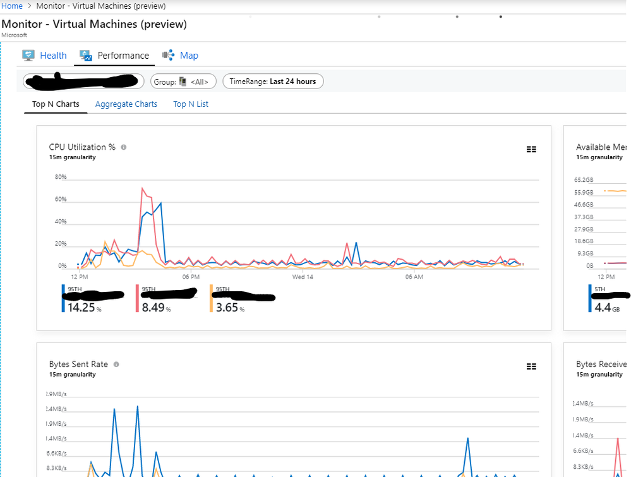Toggle the blue 4.4 GB memory legend
The width and height of the screenshot is (631, 477).
[x=608, y=298]
